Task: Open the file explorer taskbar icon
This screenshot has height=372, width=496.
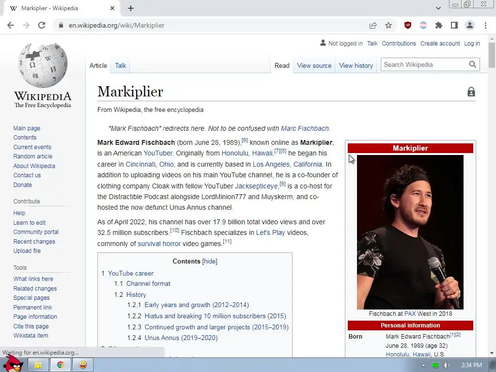Action: tap(38, 365)
